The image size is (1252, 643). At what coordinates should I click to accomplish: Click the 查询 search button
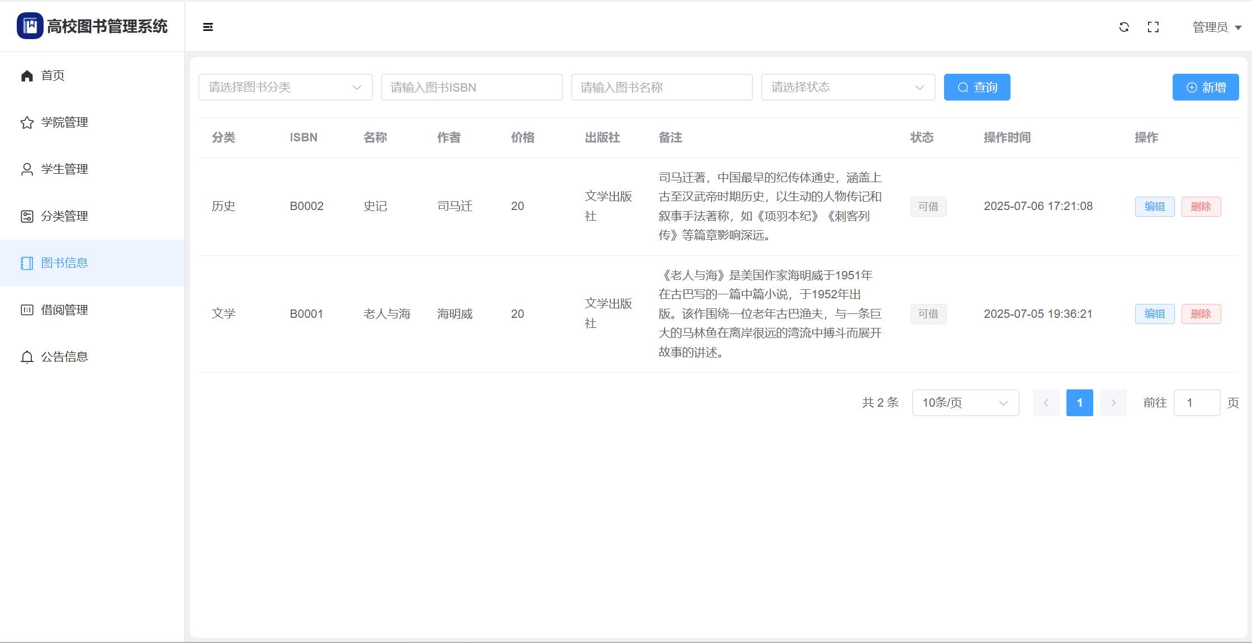[x=977, y=87]
